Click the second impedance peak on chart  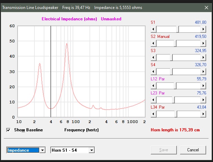point(67,44)
